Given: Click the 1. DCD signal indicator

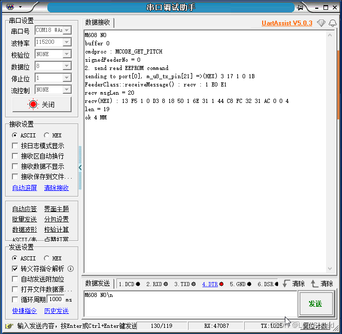Looking at the screenshot, I should click(129, 284).
